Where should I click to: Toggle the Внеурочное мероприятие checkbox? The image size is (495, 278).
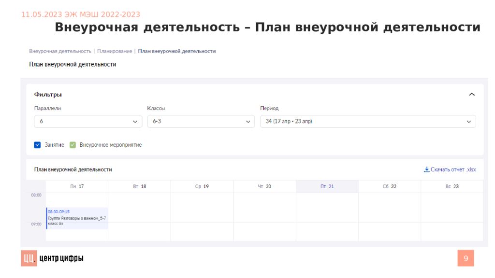coord(73,145)
